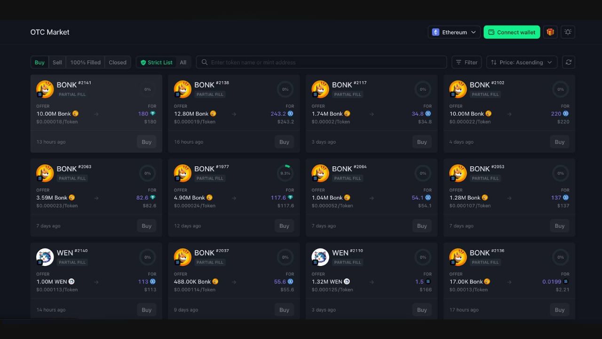Click the OTC Market title
Image resolution: width=602 pixels, height=339 pixels.
point(50,32)
